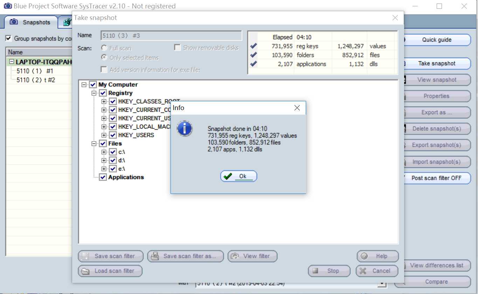Confirm the Info dialog with Ok
Viewport: 478px width, 294px height.
[238, 176]
